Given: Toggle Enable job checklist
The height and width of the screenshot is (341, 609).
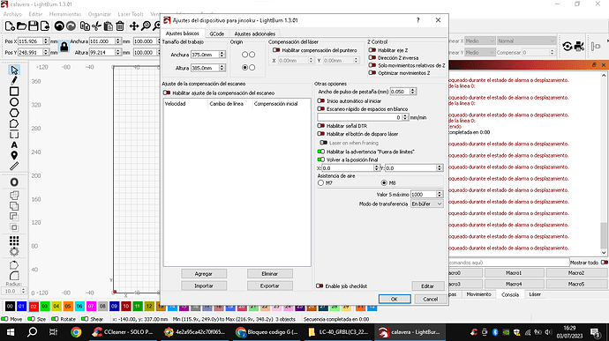Looking at the screenshot, I should point(320,285).
